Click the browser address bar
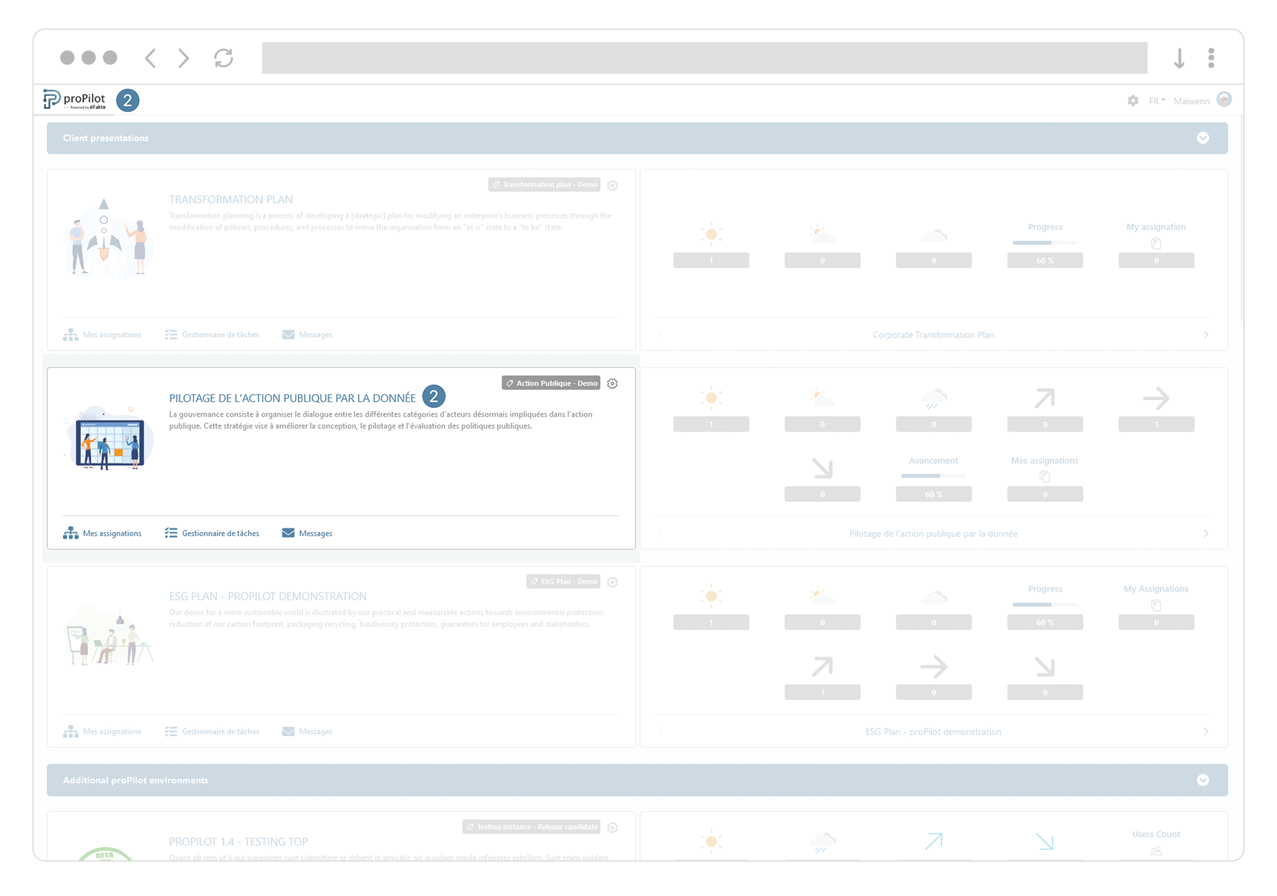The height and width of the screenshot is (896, 1277). 704,58
